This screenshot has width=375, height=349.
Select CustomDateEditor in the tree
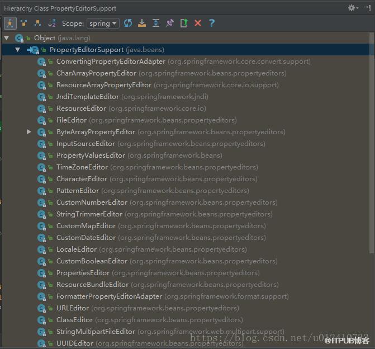click(x=86, y=238)
